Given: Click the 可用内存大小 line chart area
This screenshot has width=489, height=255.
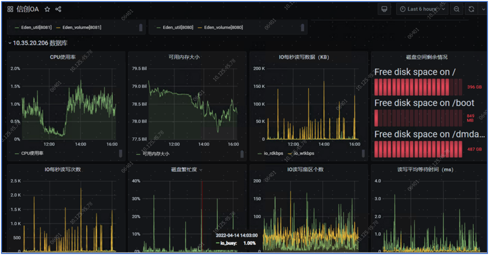Looking at the screenshot, I should (192, 104).
